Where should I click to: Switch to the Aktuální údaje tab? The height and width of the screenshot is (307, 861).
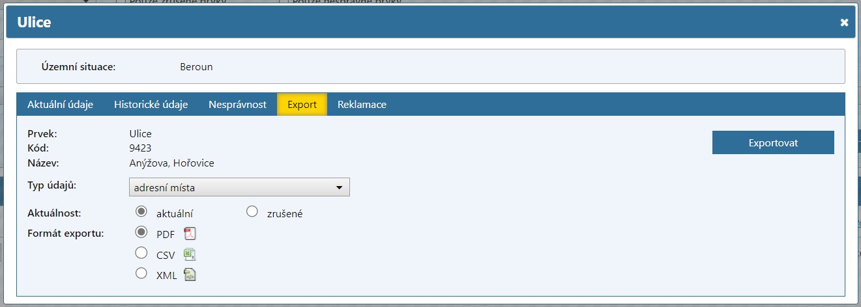tap(60, 105)
